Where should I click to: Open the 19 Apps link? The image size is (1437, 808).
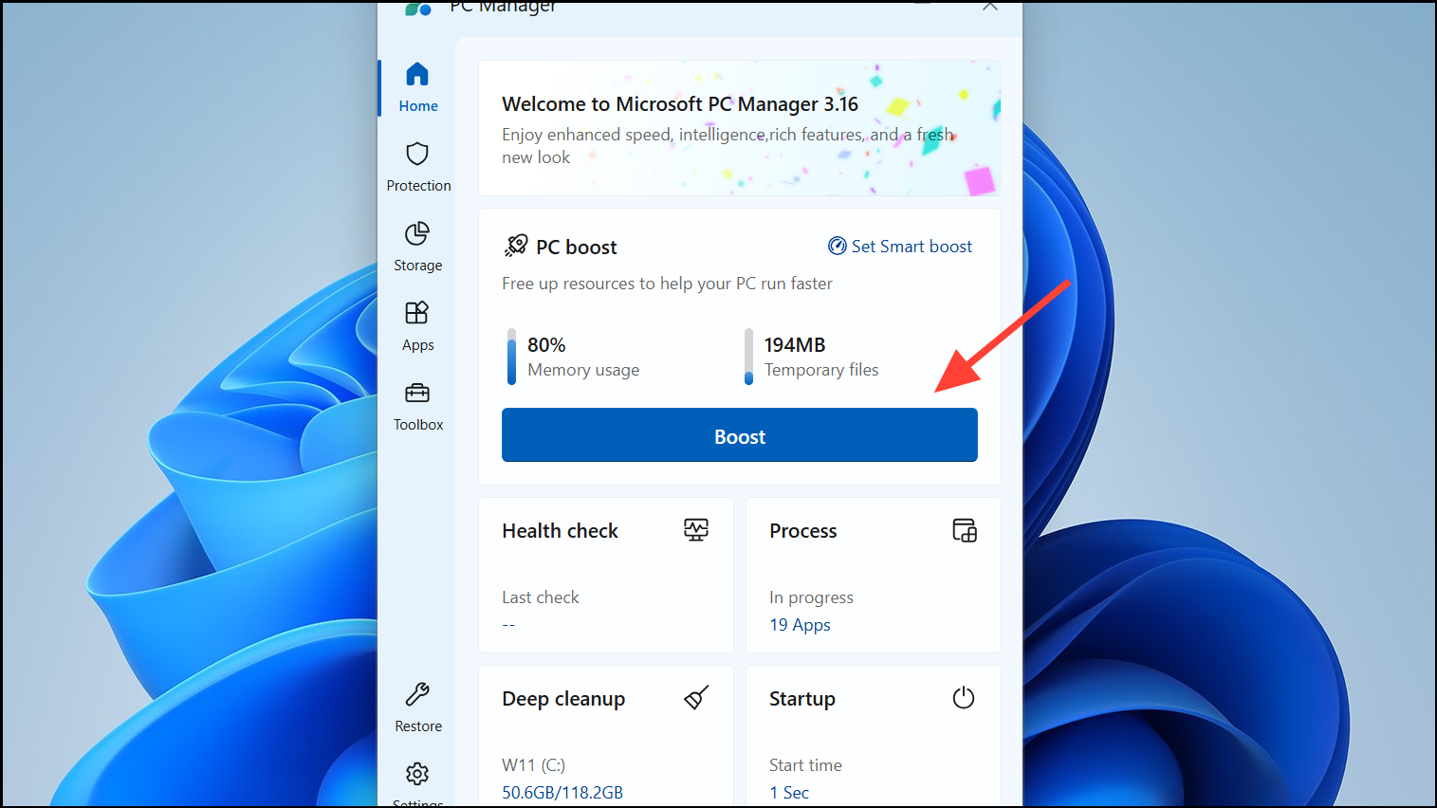point(800,625)
